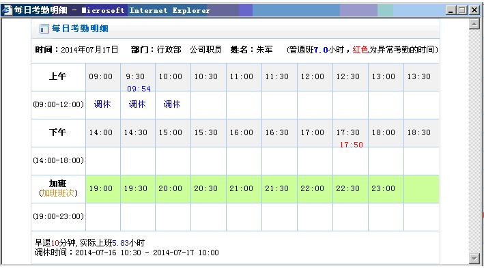Click the red 17:50 punch time
This screenshot has width=484, height=273.
(x=351, y=145)
